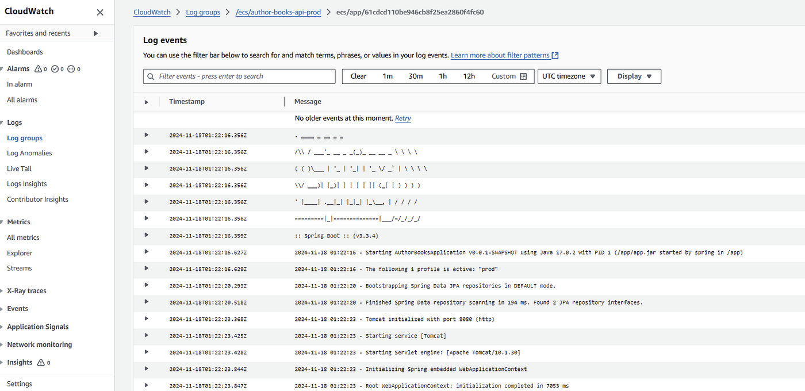The height and width of the screenshot is (391, 805).
Task: Retry loading older events
Action: tap(403, 118)
